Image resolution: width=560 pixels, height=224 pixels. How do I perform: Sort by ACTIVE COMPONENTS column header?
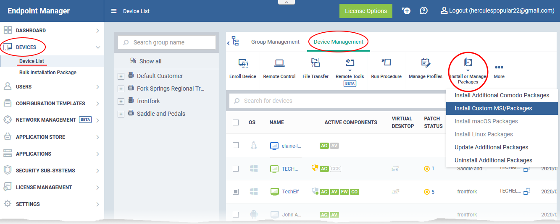click(351, 122)
